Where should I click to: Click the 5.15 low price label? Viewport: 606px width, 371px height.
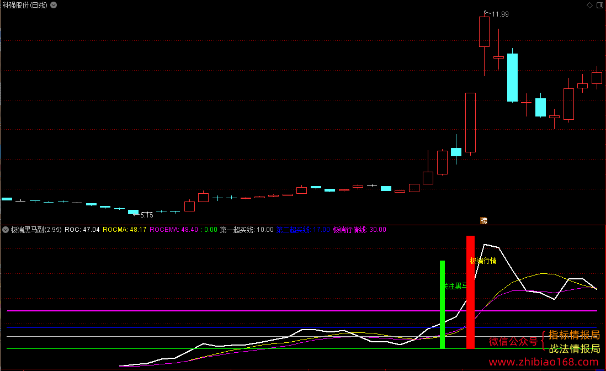click(x=147, y=215)
